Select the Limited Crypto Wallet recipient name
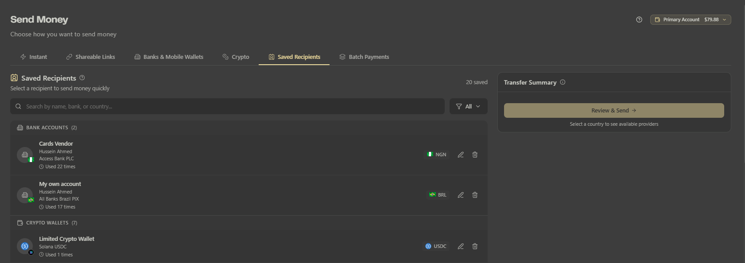Screen dimensions: 745x263 tap(66, 239)
